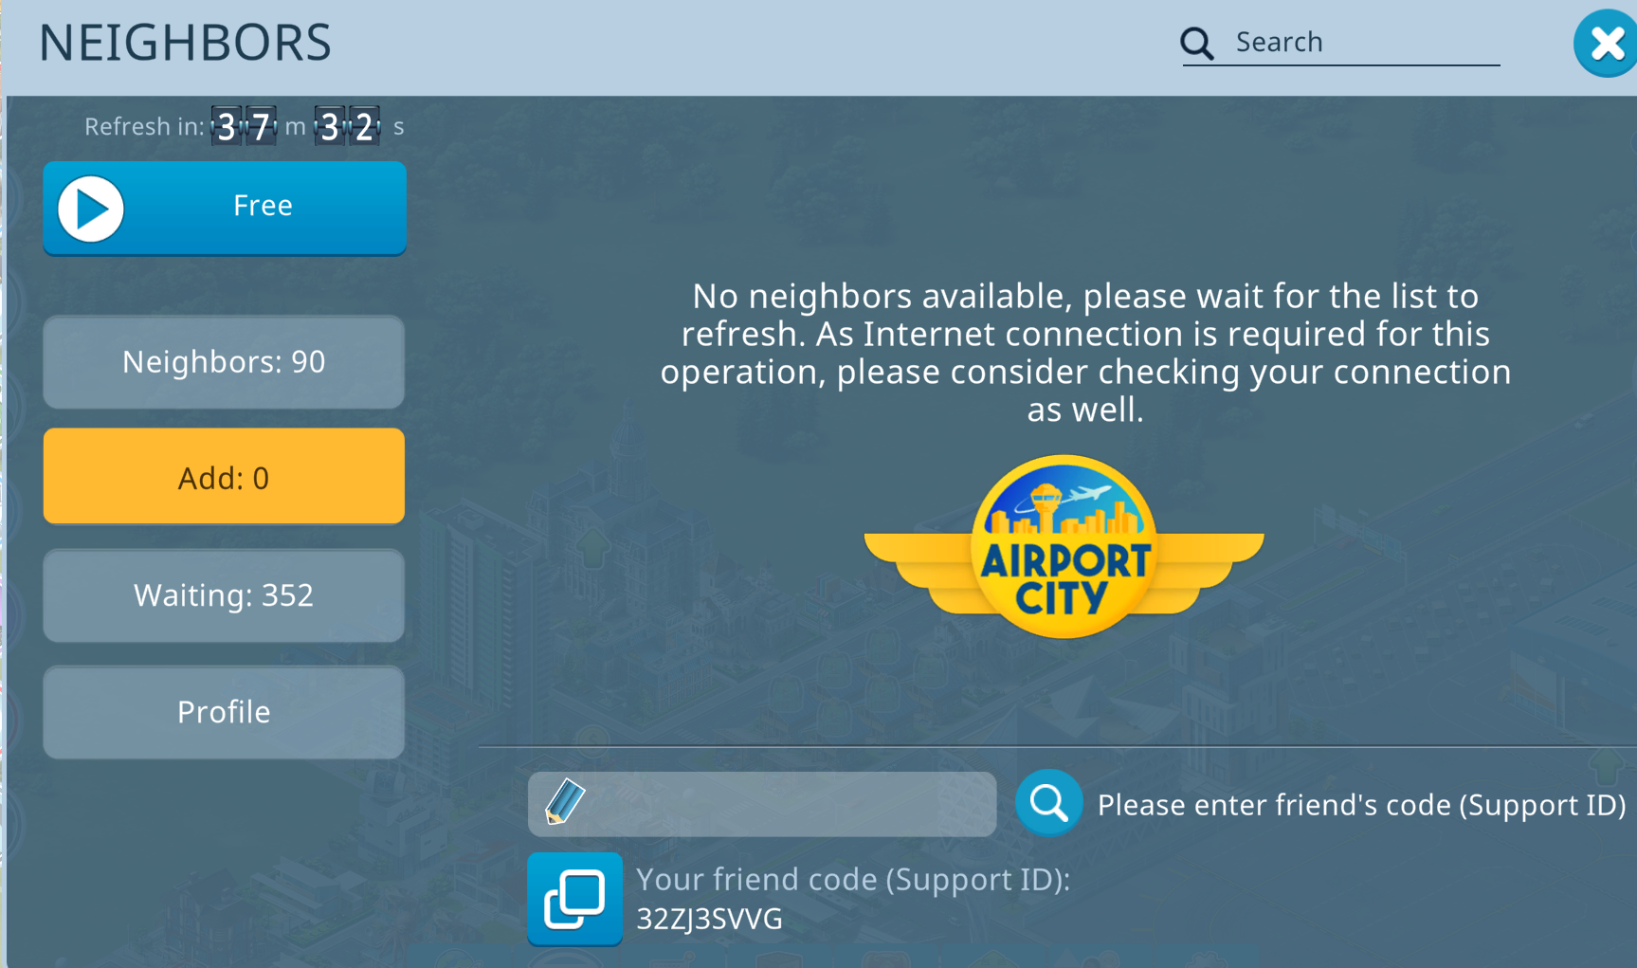Viewport: 1637px width, 968px height.
Task: Open the Profile section
Action: point(224,712)
